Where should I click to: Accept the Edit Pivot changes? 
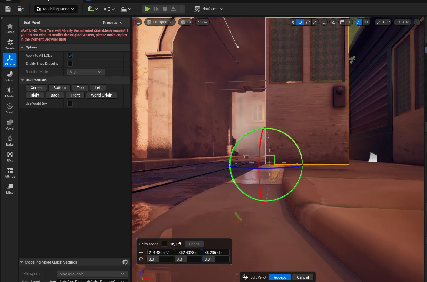pos(280,277)
